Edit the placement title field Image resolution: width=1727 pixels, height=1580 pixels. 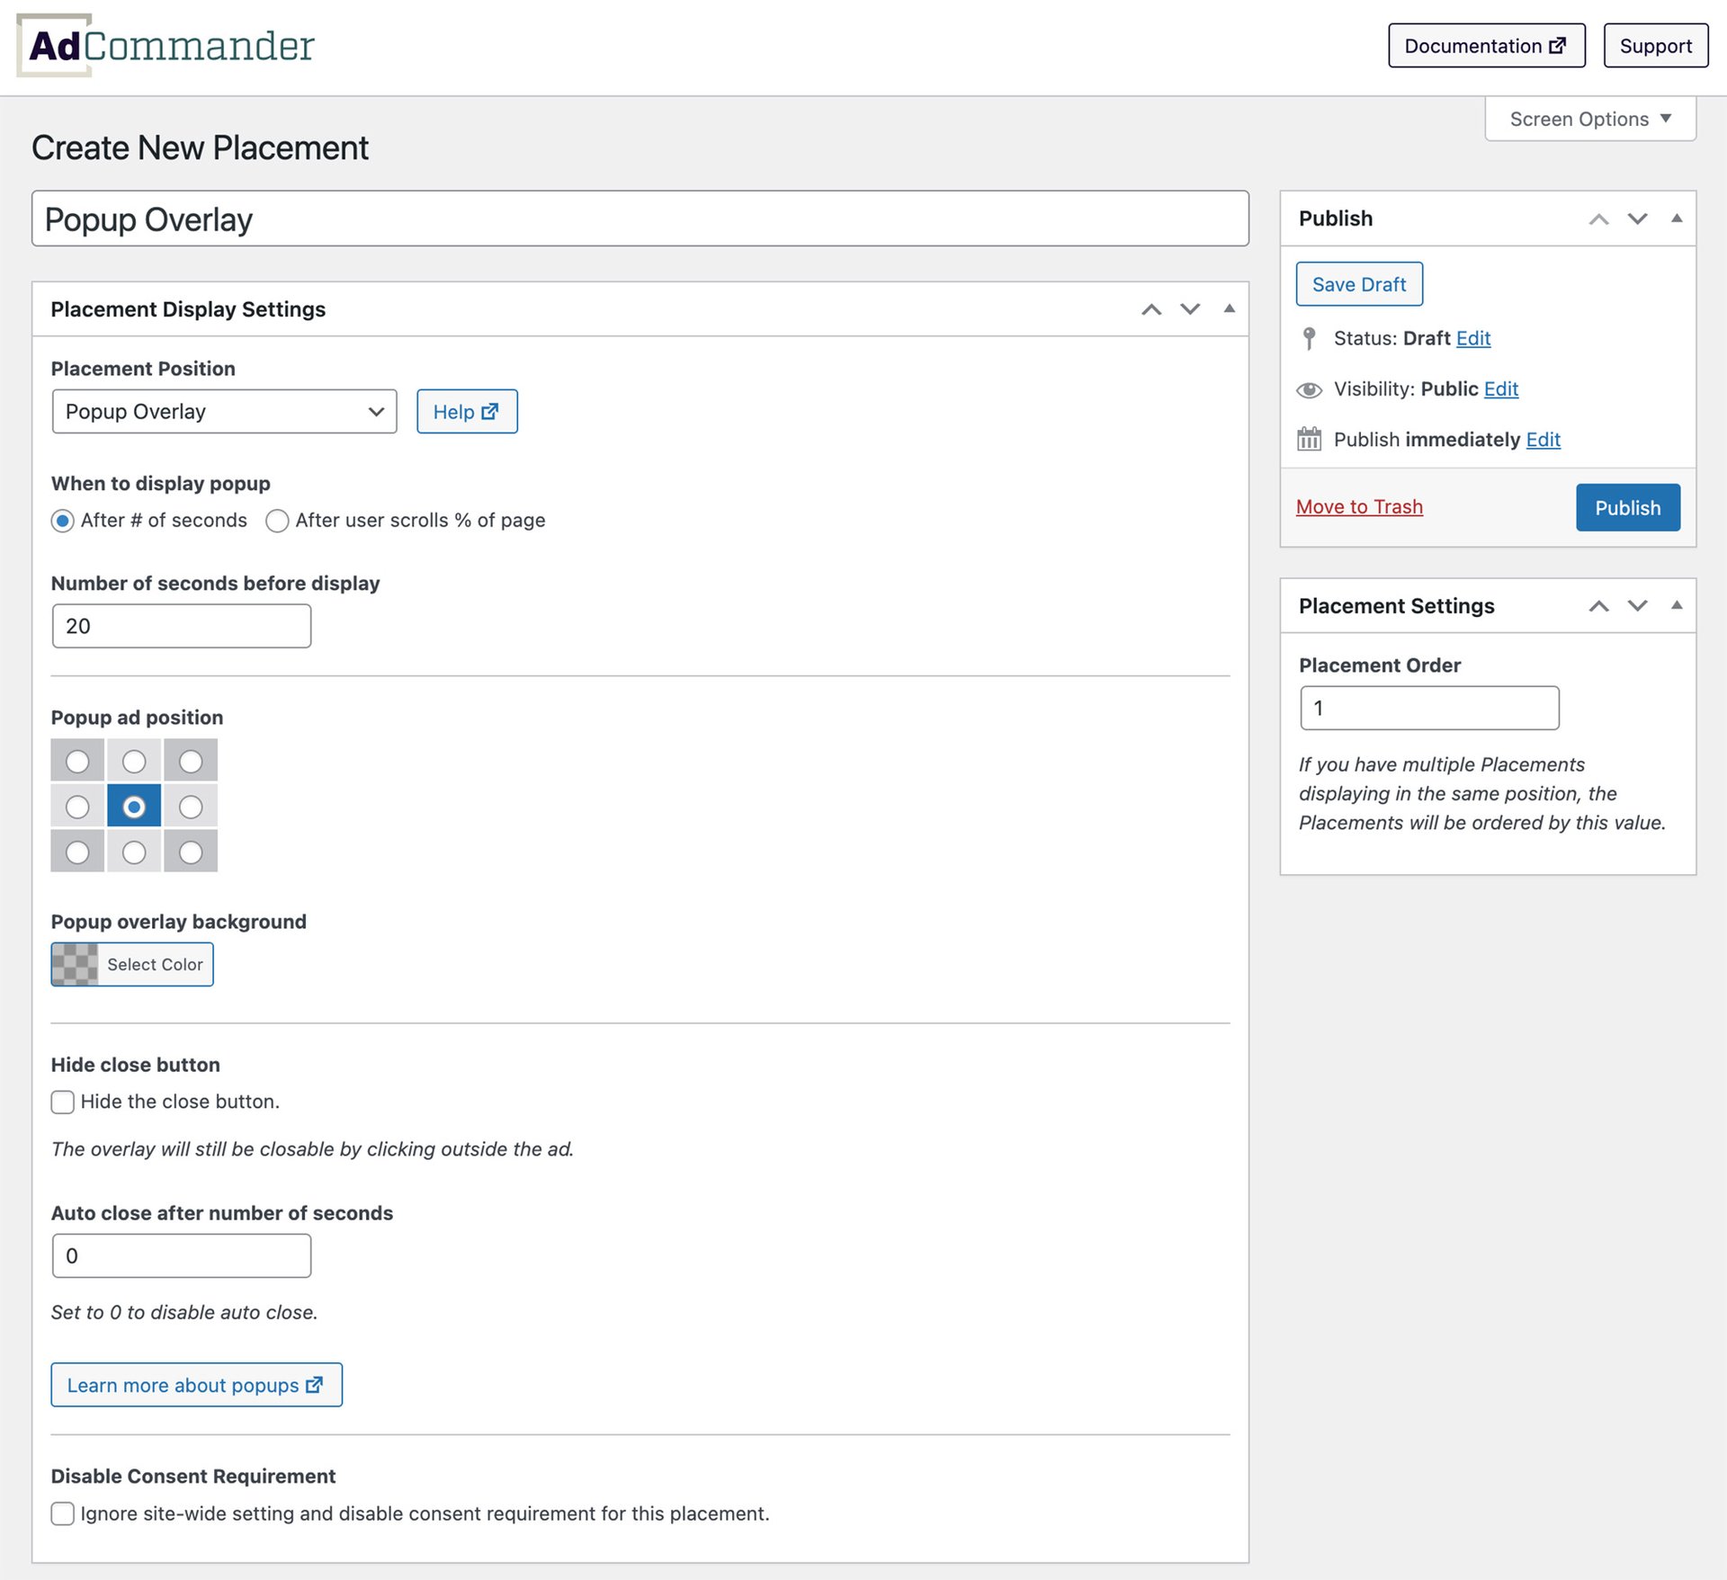coord(640,219)
